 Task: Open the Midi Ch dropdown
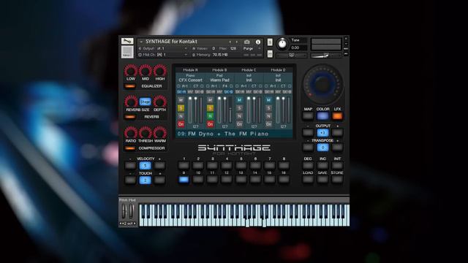tap(164, 55)
